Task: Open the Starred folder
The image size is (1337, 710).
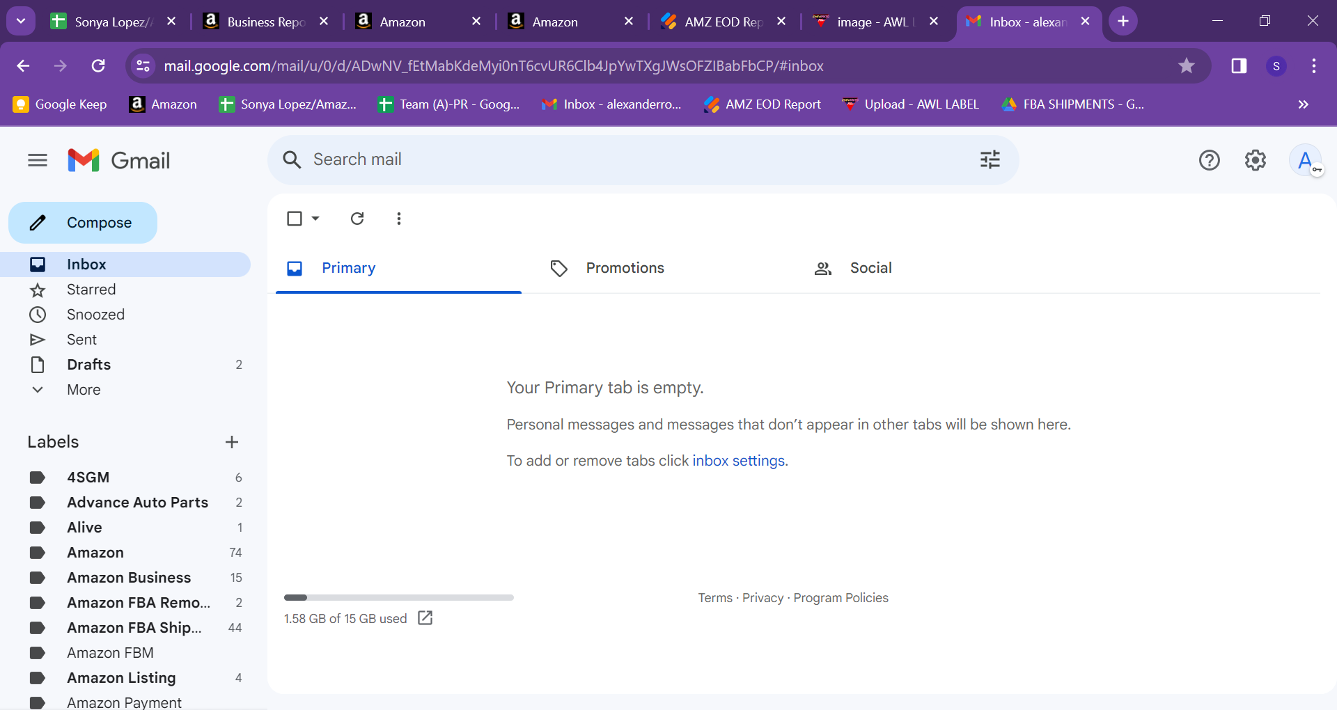Action: click(x=125, y=290)
